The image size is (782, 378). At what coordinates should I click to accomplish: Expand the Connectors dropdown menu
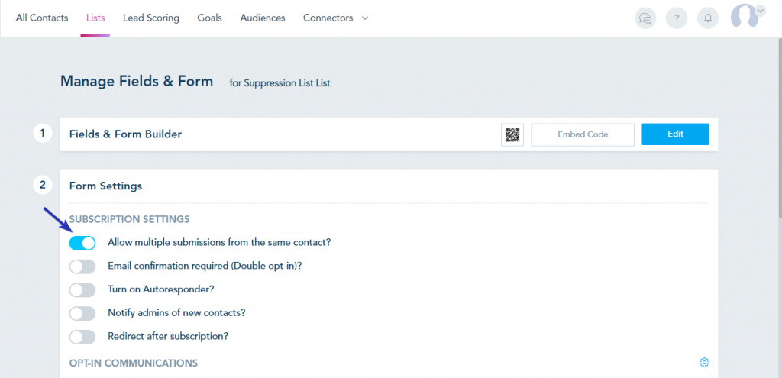pos(336,18)
